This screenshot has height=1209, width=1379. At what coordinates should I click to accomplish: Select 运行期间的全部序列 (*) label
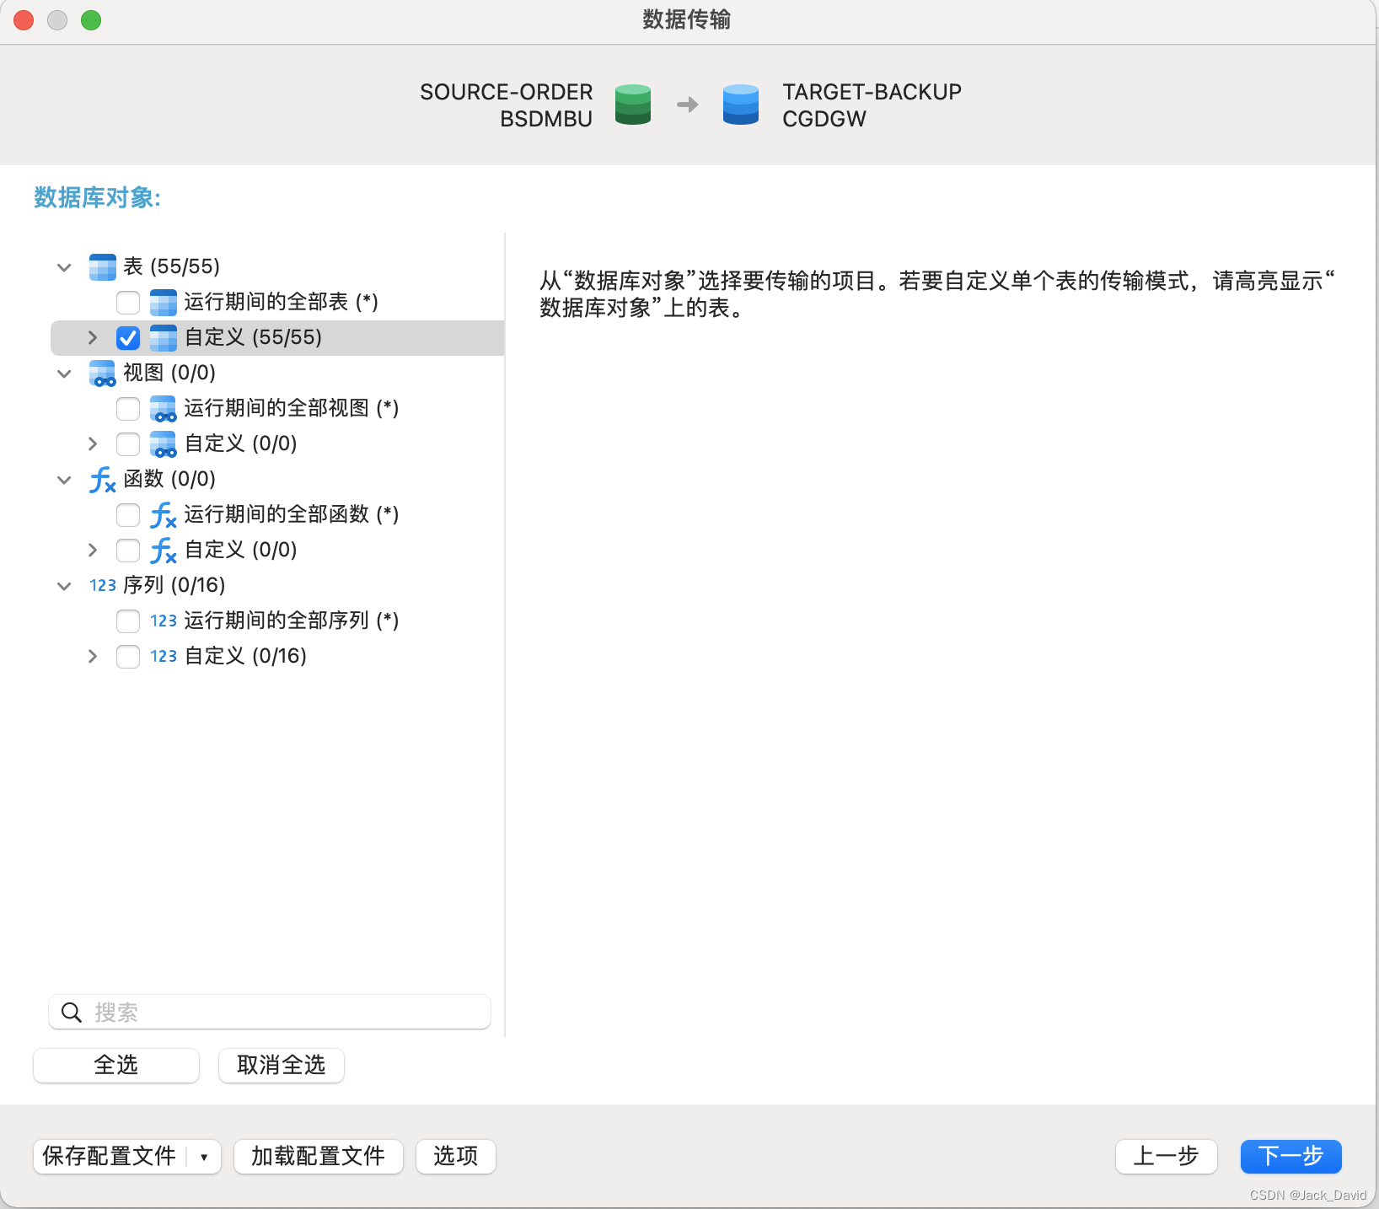[x=292, y=621]
